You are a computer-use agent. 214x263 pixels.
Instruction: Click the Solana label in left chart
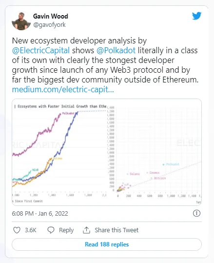58,158
